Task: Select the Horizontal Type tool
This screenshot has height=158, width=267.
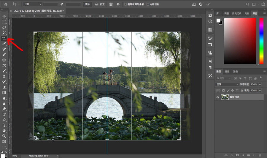Action: (x=4, y=114)
